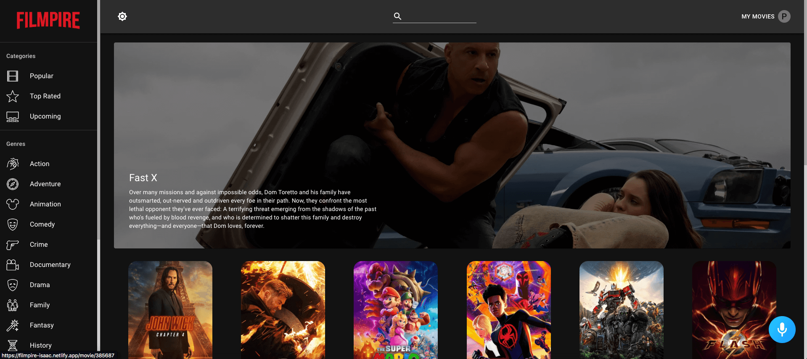Pick the Comedy mask icon
The width and height of the screenshot is (807, 359).
[x=13, y=224]
